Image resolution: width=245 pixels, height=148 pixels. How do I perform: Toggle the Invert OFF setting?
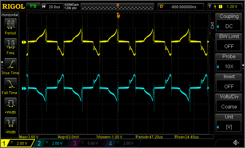click(229, 83)
